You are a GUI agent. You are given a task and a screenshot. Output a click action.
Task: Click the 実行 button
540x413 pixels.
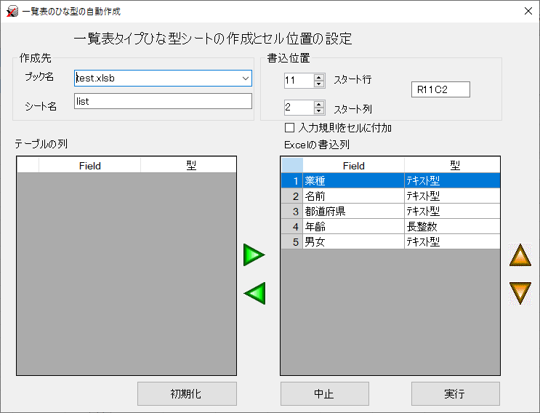455,393
